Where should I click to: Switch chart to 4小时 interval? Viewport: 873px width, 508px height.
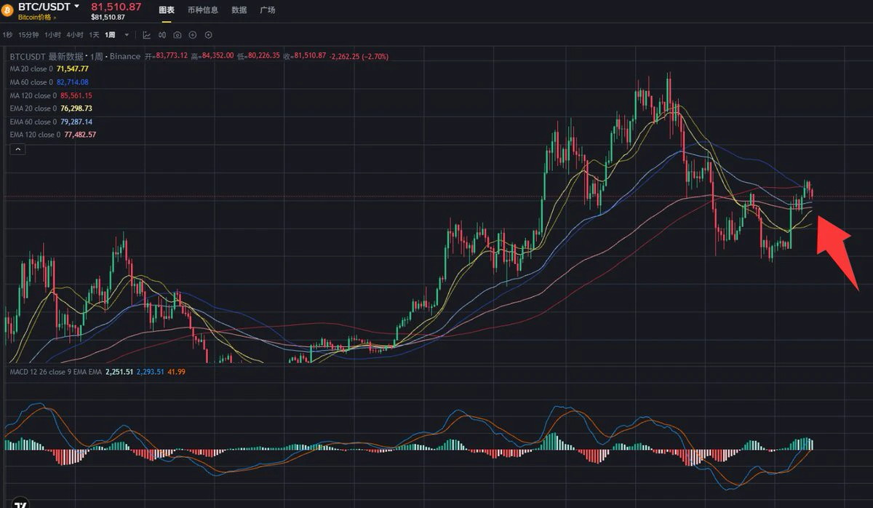[75, 35]
